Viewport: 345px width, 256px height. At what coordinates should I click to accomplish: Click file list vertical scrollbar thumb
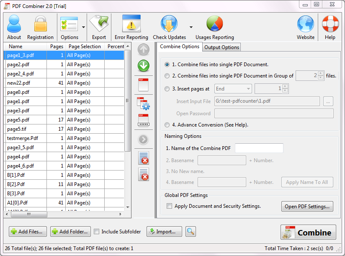point(127,101)
